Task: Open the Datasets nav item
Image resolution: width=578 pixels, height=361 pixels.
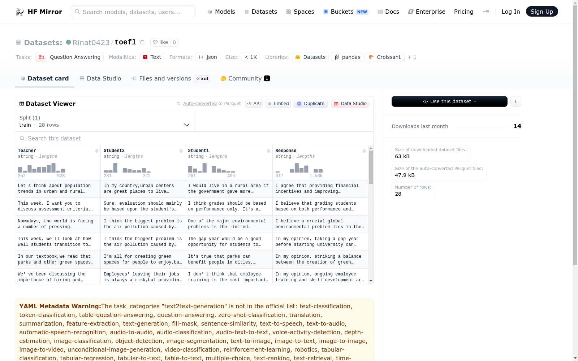Action: [x=261, y=12]
